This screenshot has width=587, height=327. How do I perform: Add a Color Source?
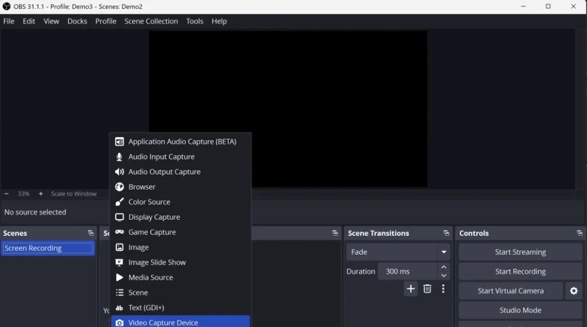click(x=180, y=202)
